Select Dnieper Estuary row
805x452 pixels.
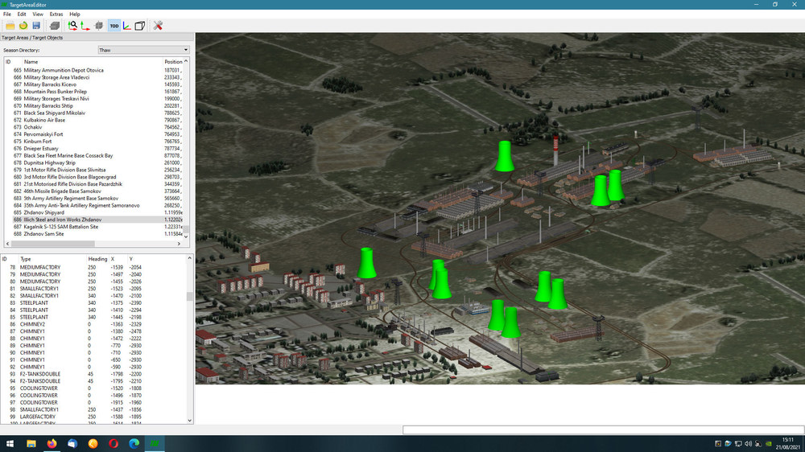point(97,149)
